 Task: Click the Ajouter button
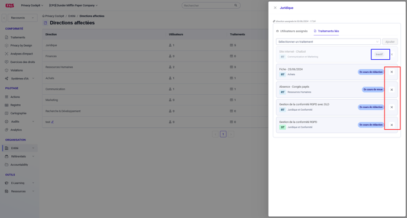click(x=390, y=41)
